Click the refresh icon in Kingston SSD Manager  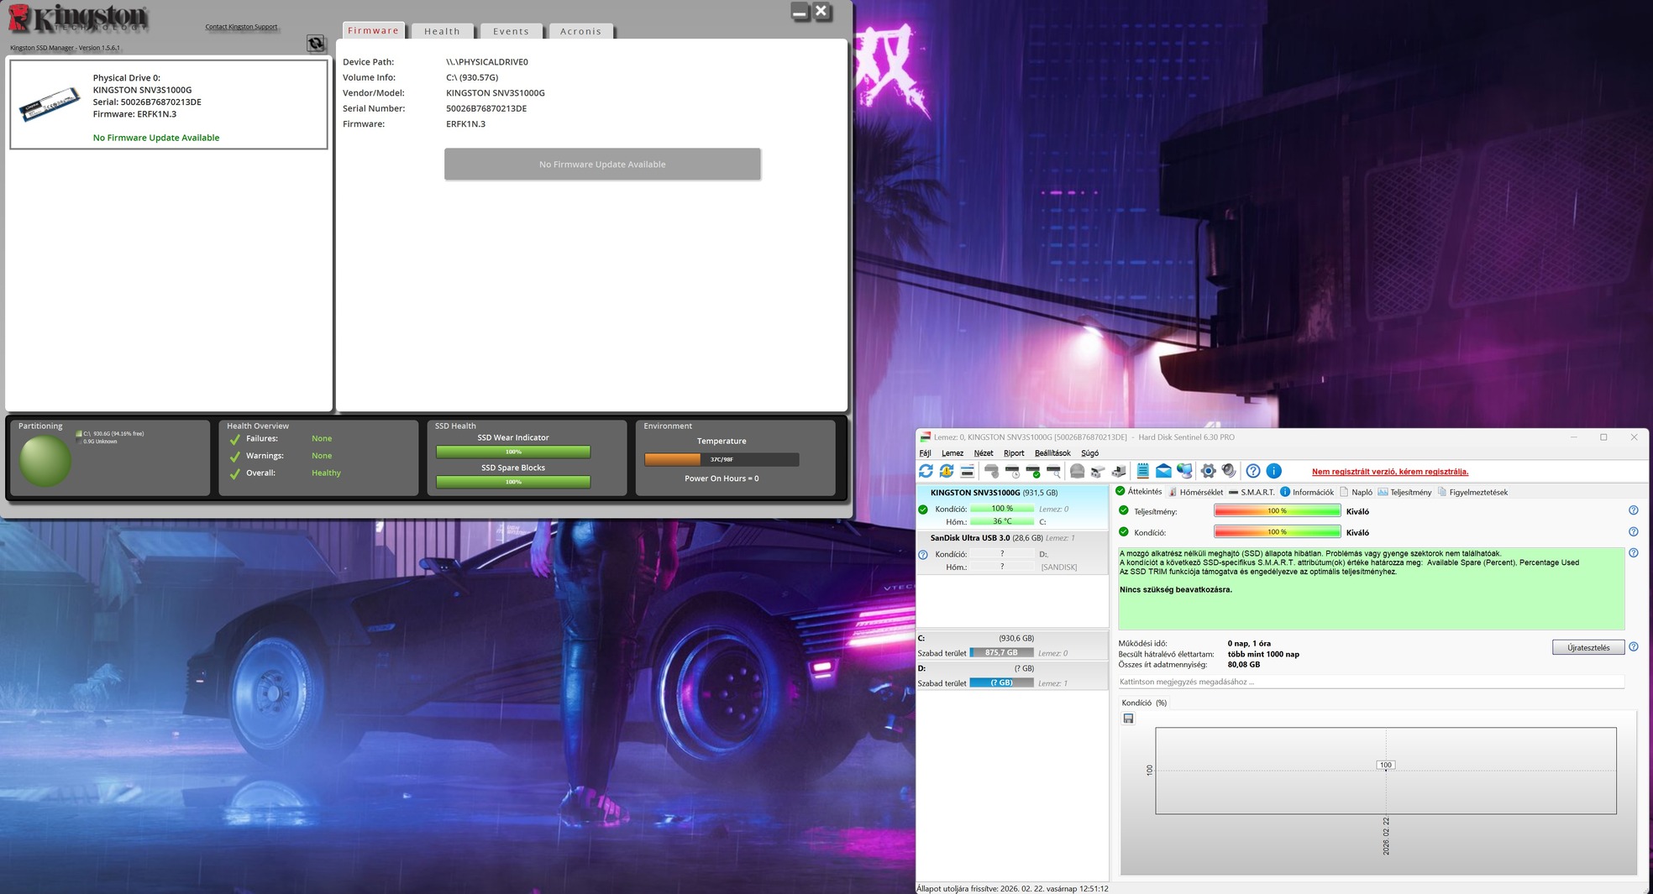316,44
